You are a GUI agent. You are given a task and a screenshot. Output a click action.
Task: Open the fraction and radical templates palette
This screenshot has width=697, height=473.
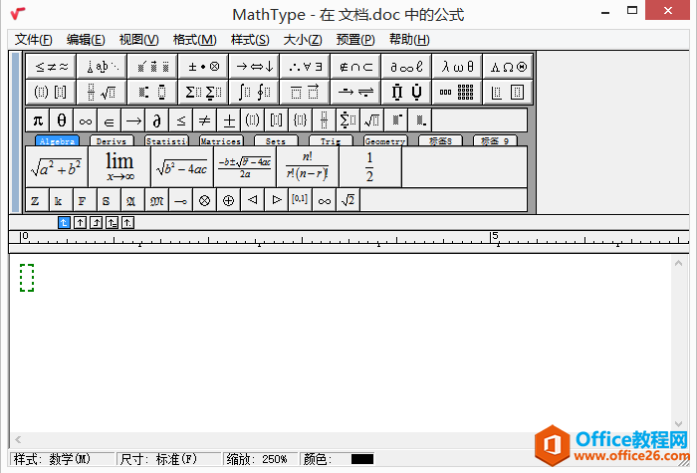(x=103, y=92)
